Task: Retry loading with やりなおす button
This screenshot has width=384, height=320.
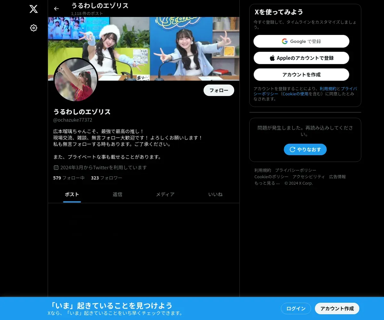Action: coord(305,149)
